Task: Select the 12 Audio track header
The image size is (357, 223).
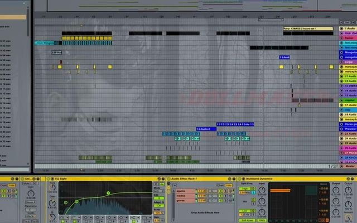Action: pyautogui.click(x=348, y=81)
